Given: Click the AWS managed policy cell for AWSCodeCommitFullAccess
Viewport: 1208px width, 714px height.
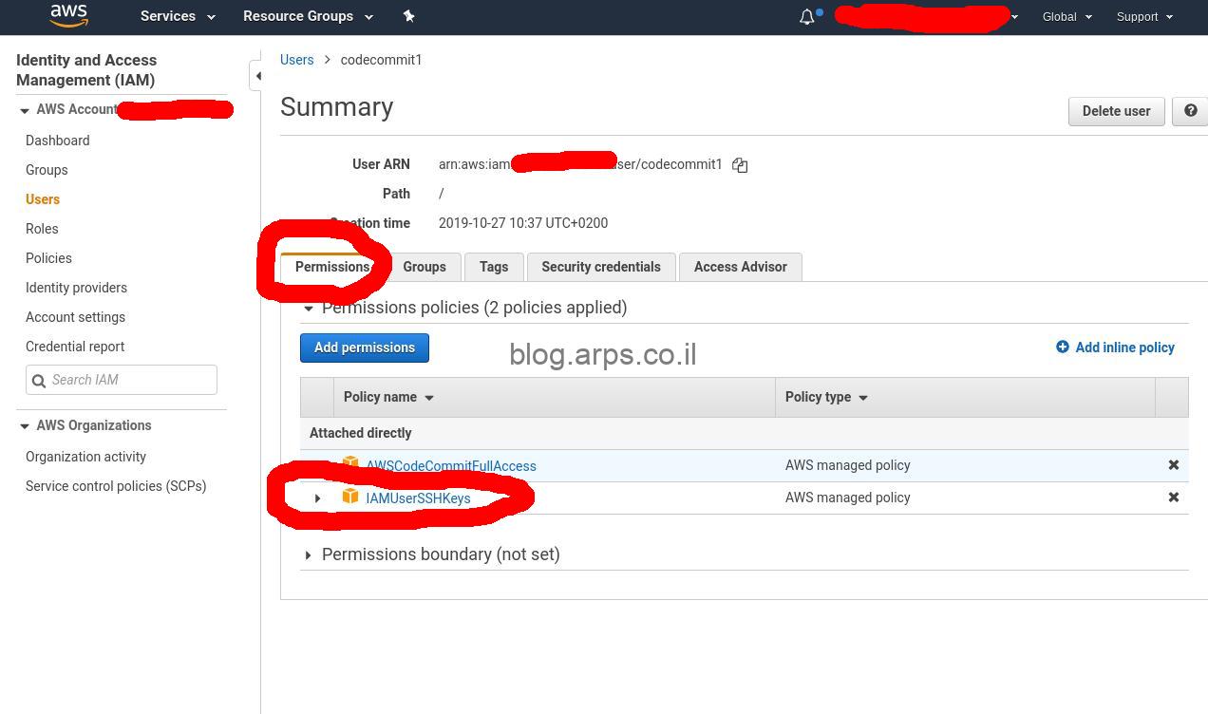Looking at the screenshot, I should pyautogui.click(x=848, y=465).
